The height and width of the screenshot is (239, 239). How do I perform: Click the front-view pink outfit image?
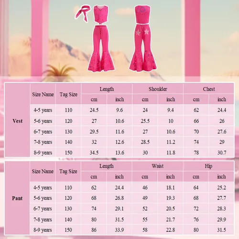coord(101,38)
